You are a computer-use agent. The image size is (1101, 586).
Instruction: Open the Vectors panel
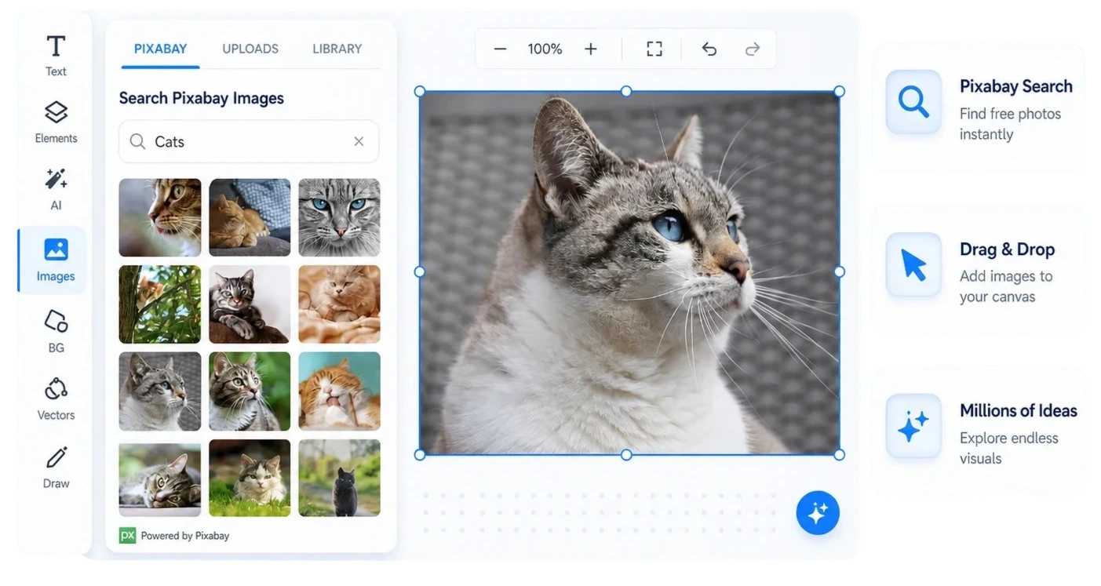coord(56,399)
